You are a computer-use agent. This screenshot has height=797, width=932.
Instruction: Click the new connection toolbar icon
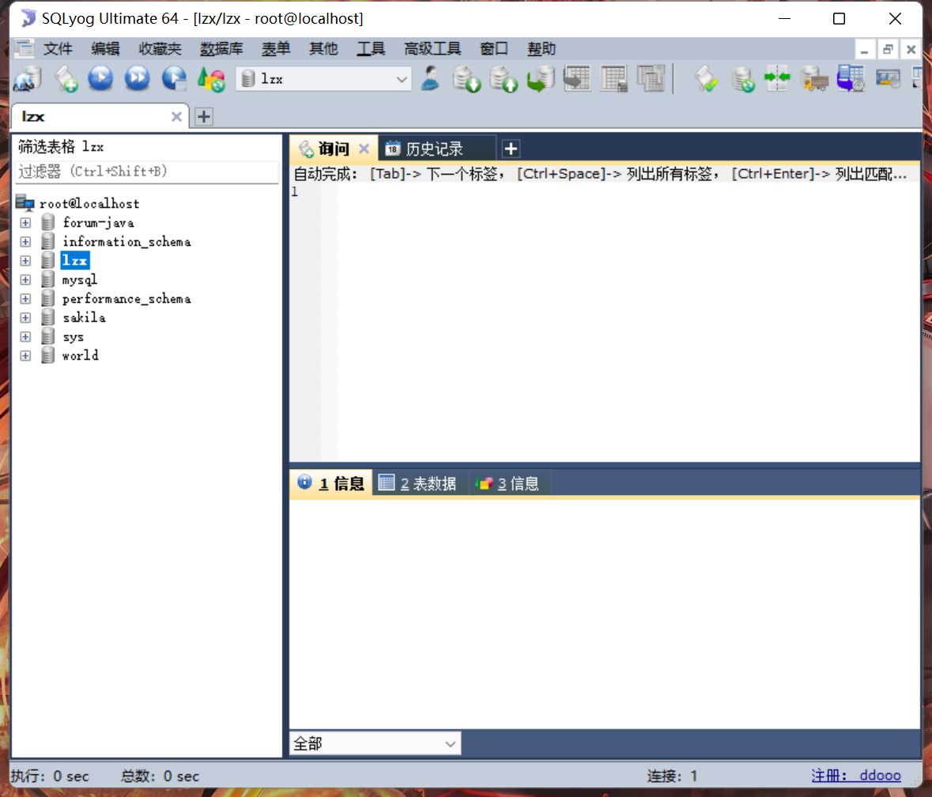click(x=28, y=78)
